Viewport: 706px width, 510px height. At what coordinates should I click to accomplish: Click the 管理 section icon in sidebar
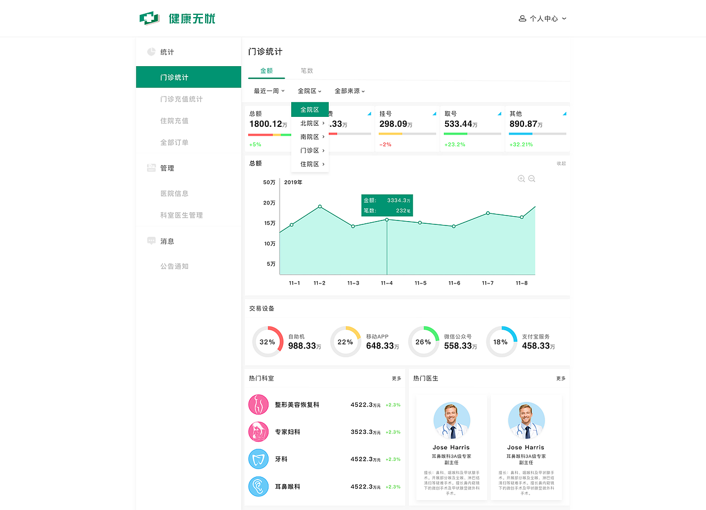tap(151, 168)
